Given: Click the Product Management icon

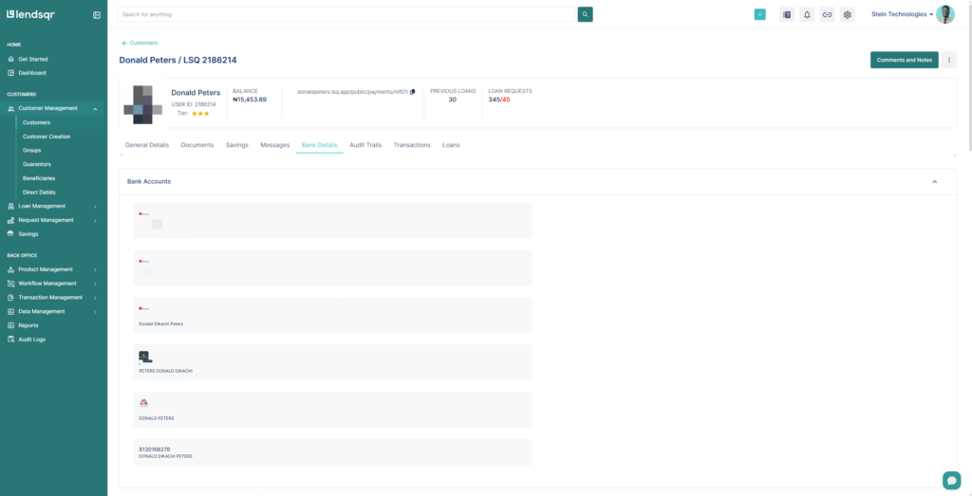Looking at the screenshot, I should (x=10, y=269).
